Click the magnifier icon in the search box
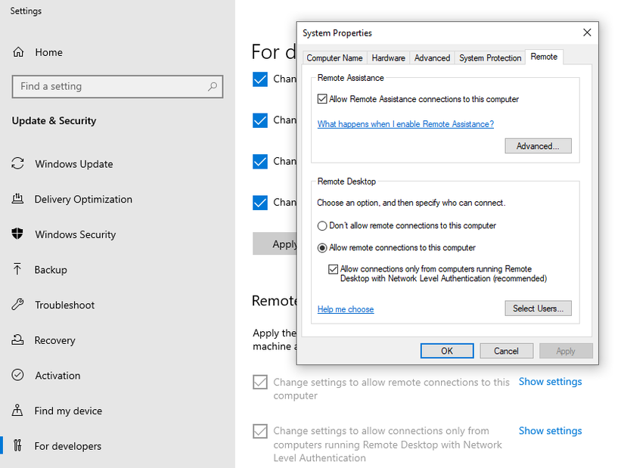 [213, 86]
